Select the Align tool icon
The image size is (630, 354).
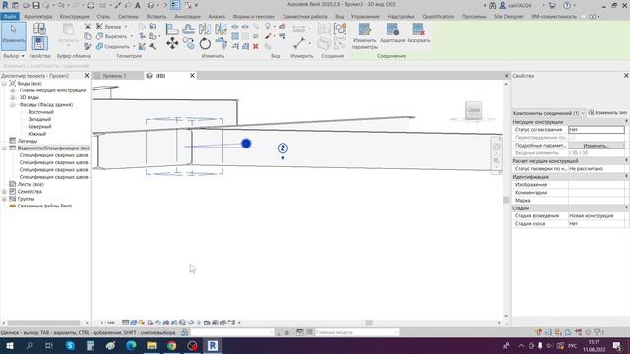click(x=172, y=29)
